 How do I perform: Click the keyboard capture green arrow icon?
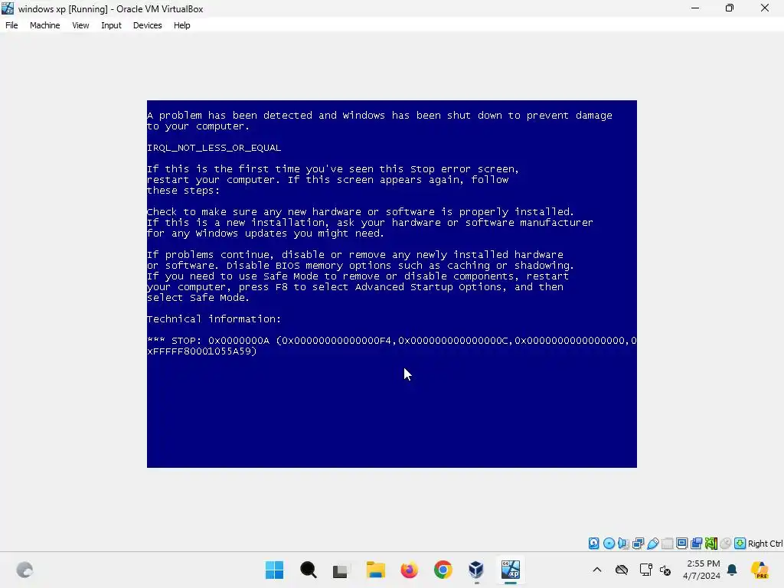click(x=740, y=544)
